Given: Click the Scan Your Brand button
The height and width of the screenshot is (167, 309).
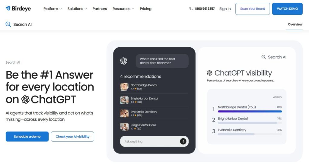Looking at the screenshot, I should (x=253, y=9).
